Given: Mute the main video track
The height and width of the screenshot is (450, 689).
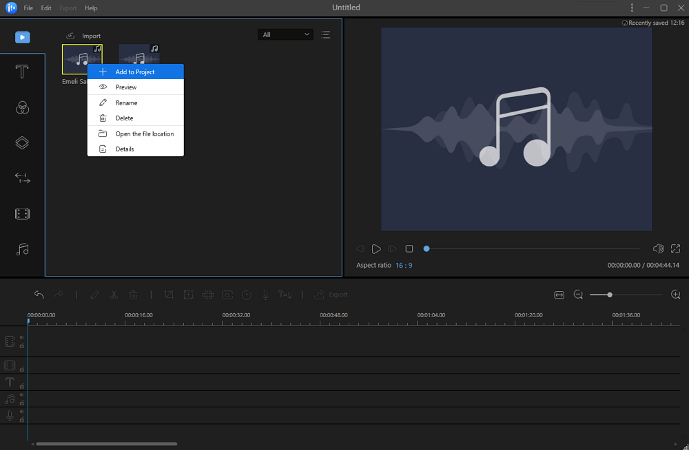Looking at the screenshot, I should click(x=21, y=337).
